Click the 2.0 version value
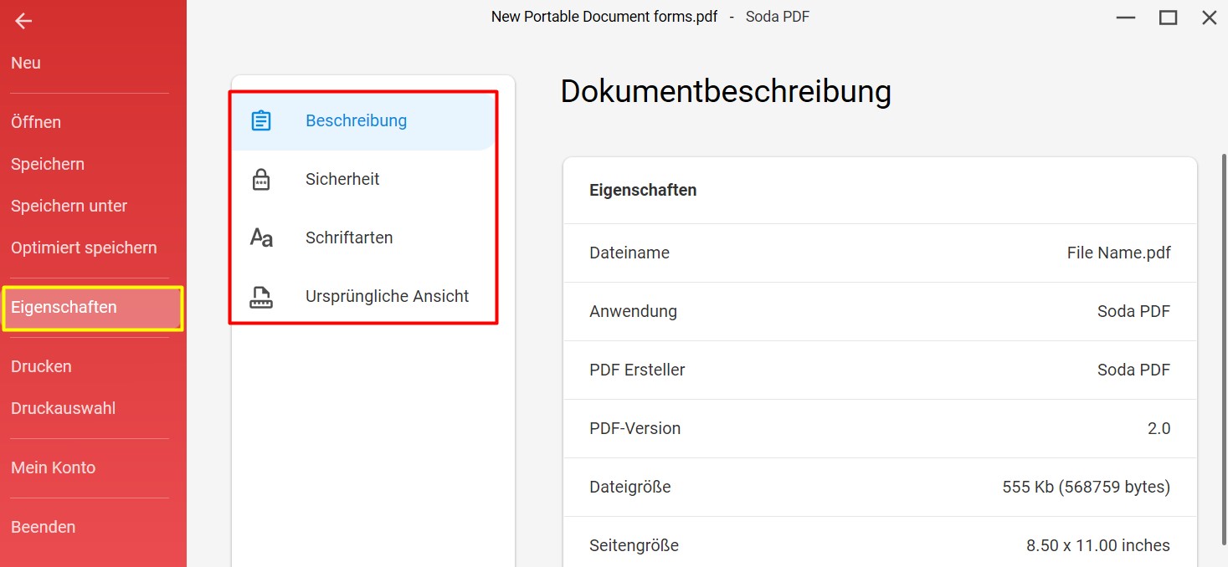Image resolution: width=1228 pixels, height=567 pixels. tap(1159, 428)
